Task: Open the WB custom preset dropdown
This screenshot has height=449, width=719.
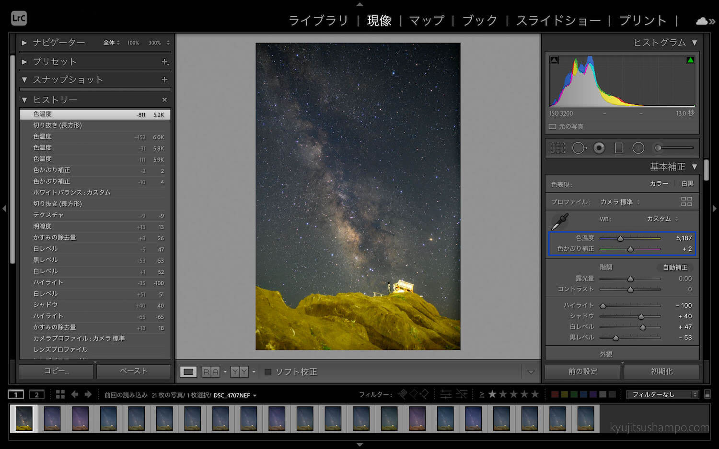Action: (x=663, y=219)
